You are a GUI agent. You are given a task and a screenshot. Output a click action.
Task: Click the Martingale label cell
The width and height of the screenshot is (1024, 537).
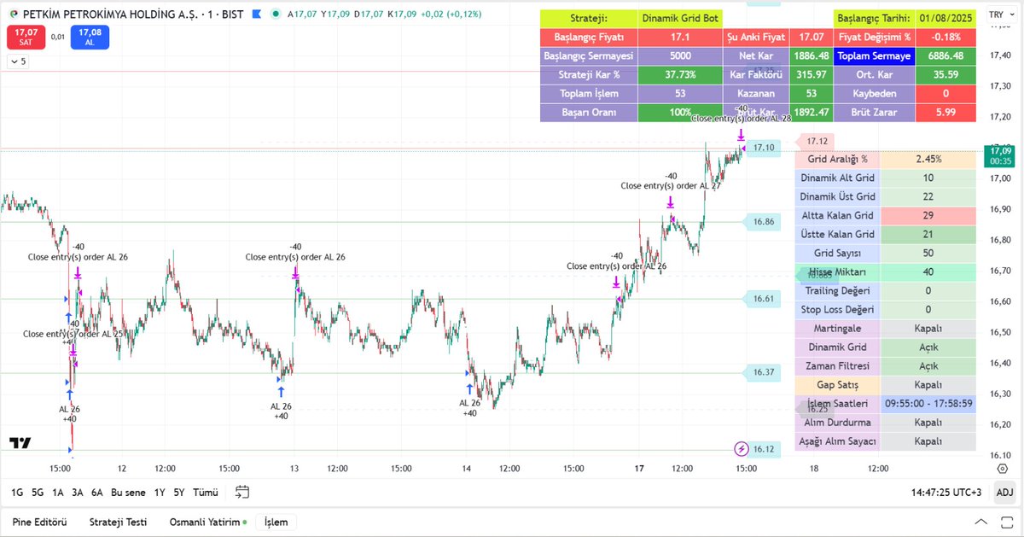tap(838, 328)
